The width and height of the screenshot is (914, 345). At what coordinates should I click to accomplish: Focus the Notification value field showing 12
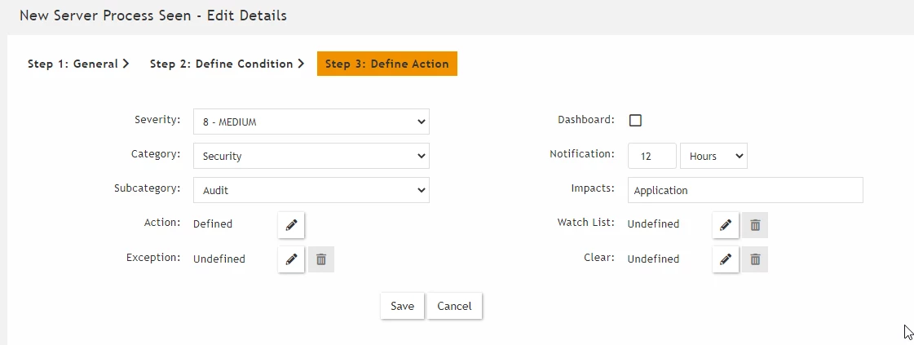pos(652,156)
